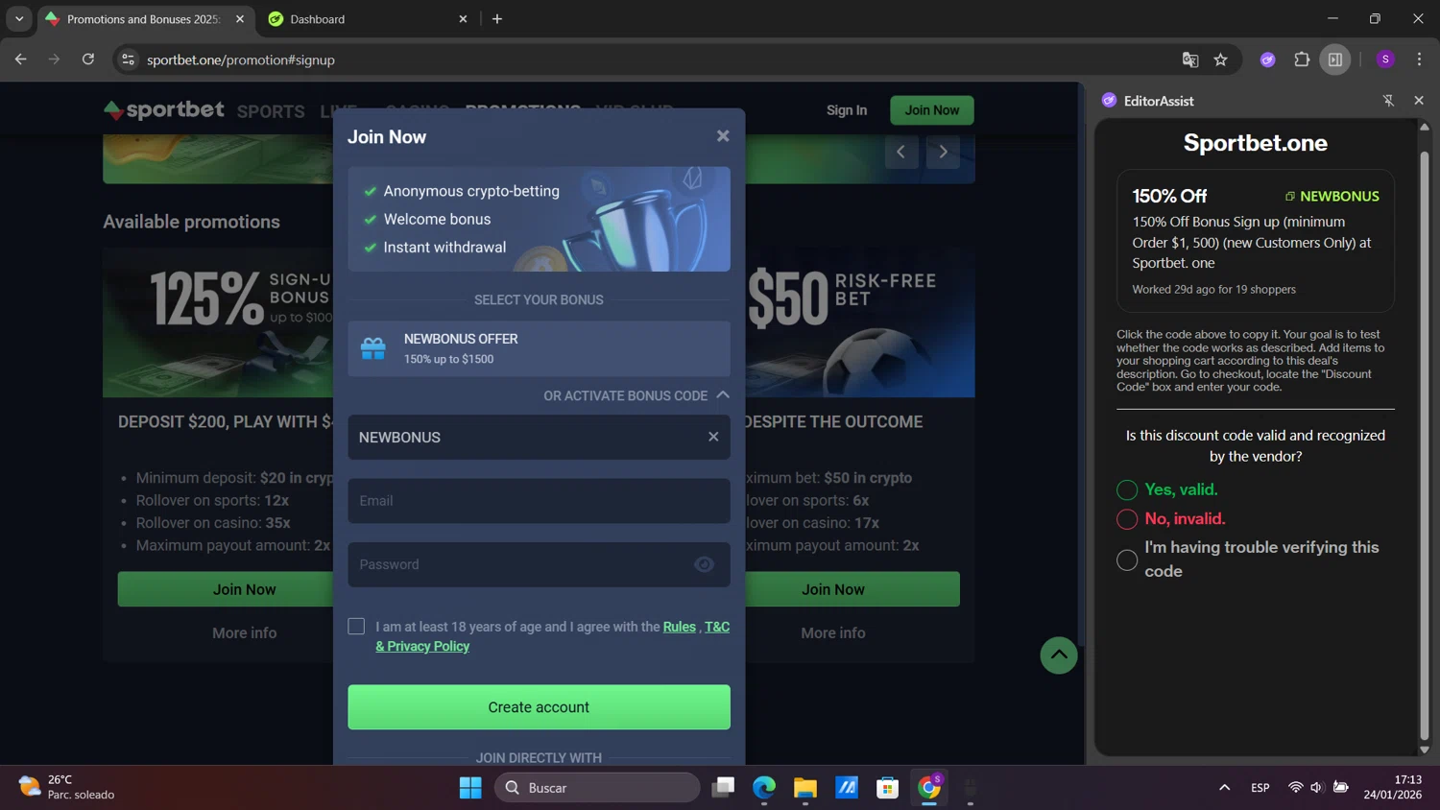Open the Rules link
Image resolution: width=1440 pixels, height=810 pixels.
[679, 627]
